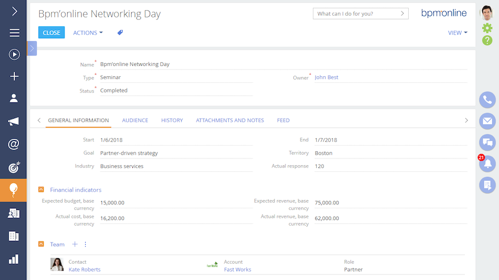Open the bar chart dashboards icon in sidebar
Image resolution: width=499 pixels, height=280 pixels.
(14, 259)
